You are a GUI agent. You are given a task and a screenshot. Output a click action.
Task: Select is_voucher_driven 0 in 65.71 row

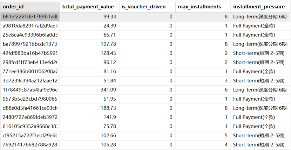[x=147, y=35]
